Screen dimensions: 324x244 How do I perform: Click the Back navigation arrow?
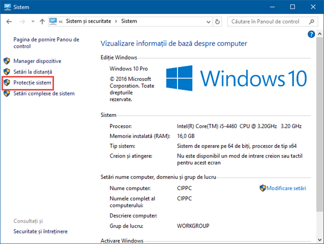(9, 22)
